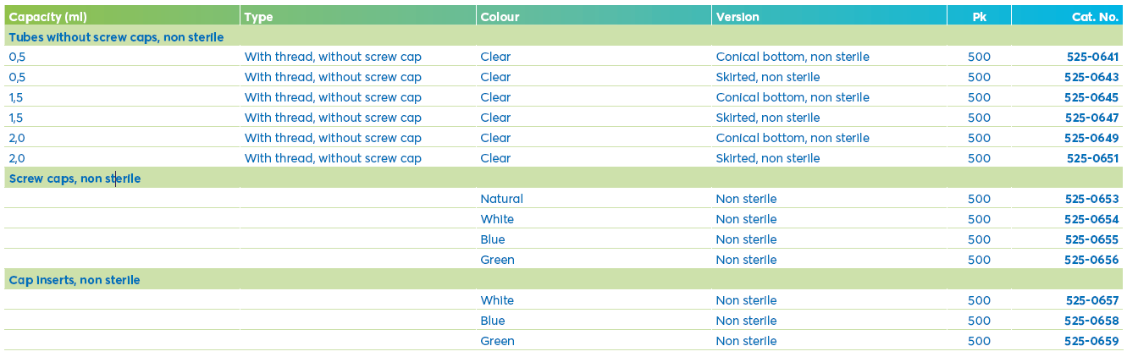The image size is (1127, 357).
Task: Select the Version column header
Action: point(738,17)
